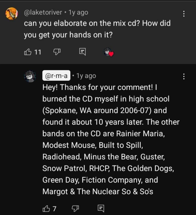Screen dimensions: 196x215
Task: Like the @laketoriver comment
Action: pyautogui.click(x=28, y=52)
